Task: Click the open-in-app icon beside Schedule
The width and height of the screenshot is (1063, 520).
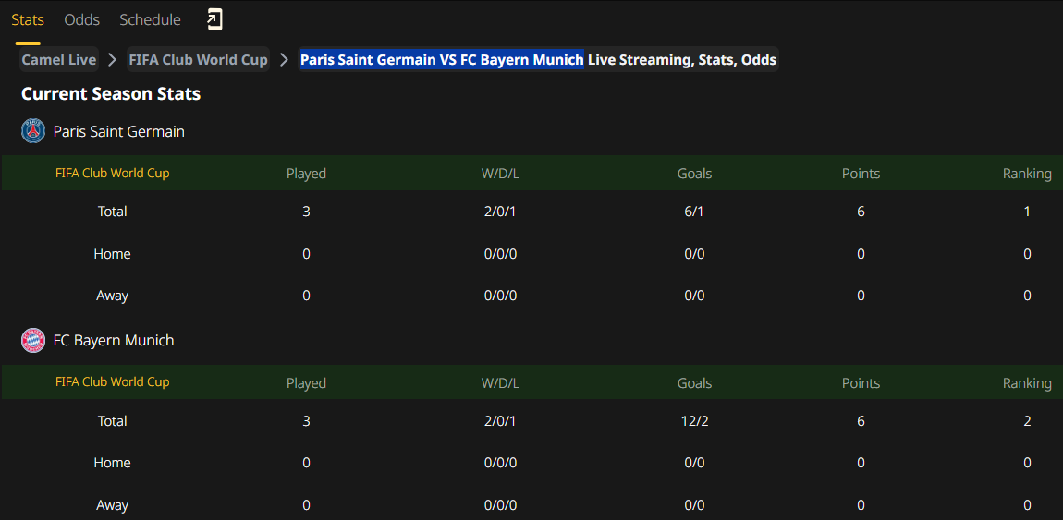Action: (x=214, y=19)
